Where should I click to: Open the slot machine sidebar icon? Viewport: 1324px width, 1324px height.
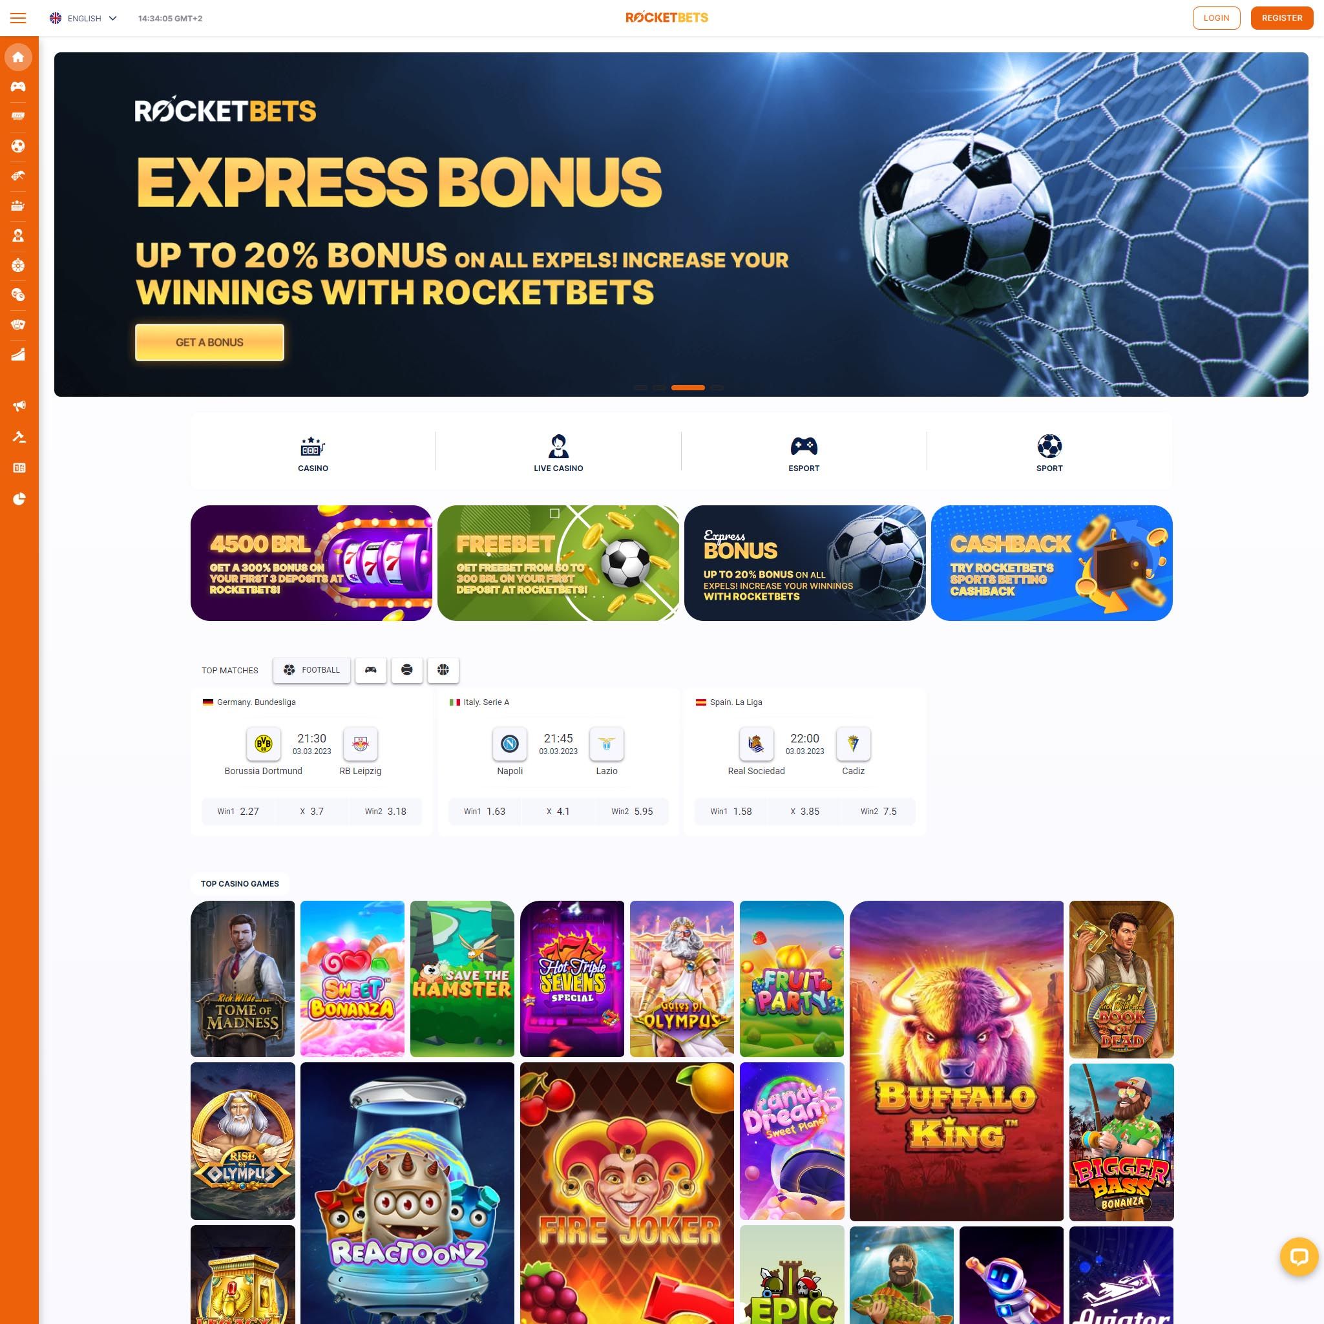coord(19,205)
